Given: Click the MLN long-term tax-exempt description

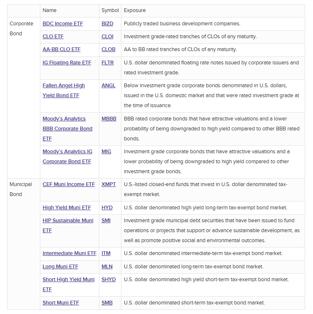Looking at the screenshot, I should click(x=194, y=267).
